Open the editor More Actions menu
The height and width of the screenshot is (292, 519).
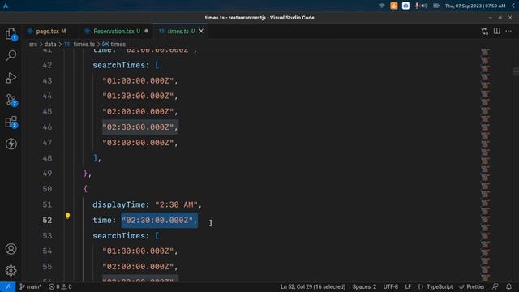(x=508, y=31)
